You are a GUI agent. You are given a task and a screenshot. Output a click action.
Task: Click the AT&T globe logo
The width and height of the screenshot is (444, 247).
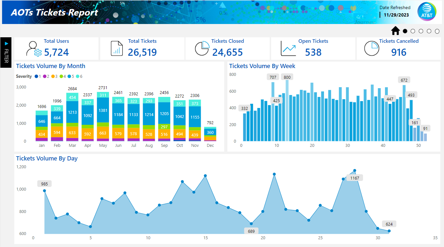point(427,12)
